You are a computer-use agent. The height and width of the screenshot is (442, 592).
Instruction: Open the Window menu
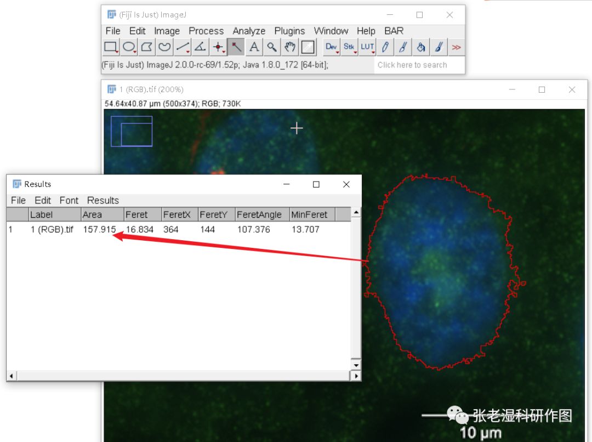(331, 31)
